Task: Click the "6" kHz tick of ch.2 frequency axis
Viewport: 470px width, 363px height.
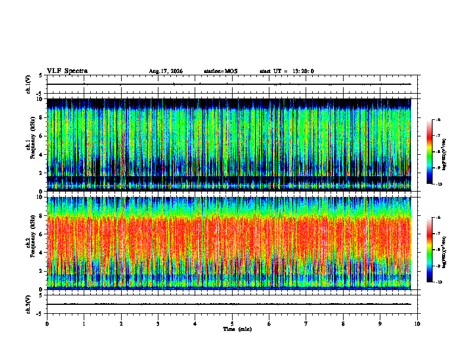Action: 42,234
